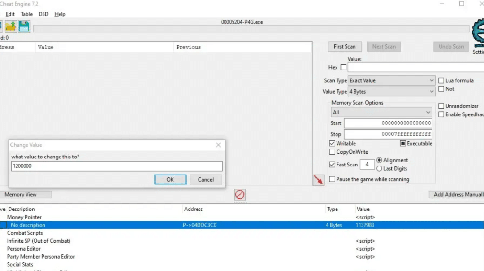Click the open file folder icon
484x271 pixels.
pos(10,26)
